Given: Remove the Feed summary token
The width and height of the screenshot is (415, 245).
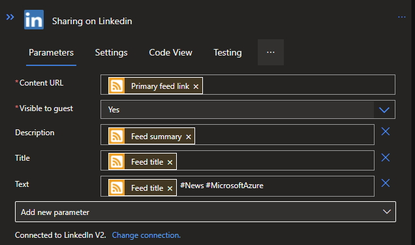Looking at the screenshot, I should coord(189,137).
